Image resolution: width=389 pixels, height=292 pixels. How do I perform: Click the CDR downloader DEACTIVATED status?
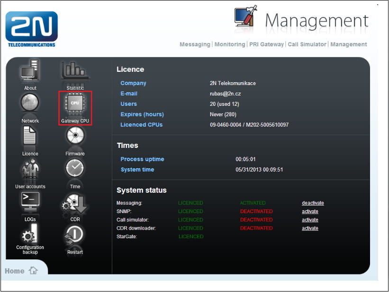(x=256, y=228)
